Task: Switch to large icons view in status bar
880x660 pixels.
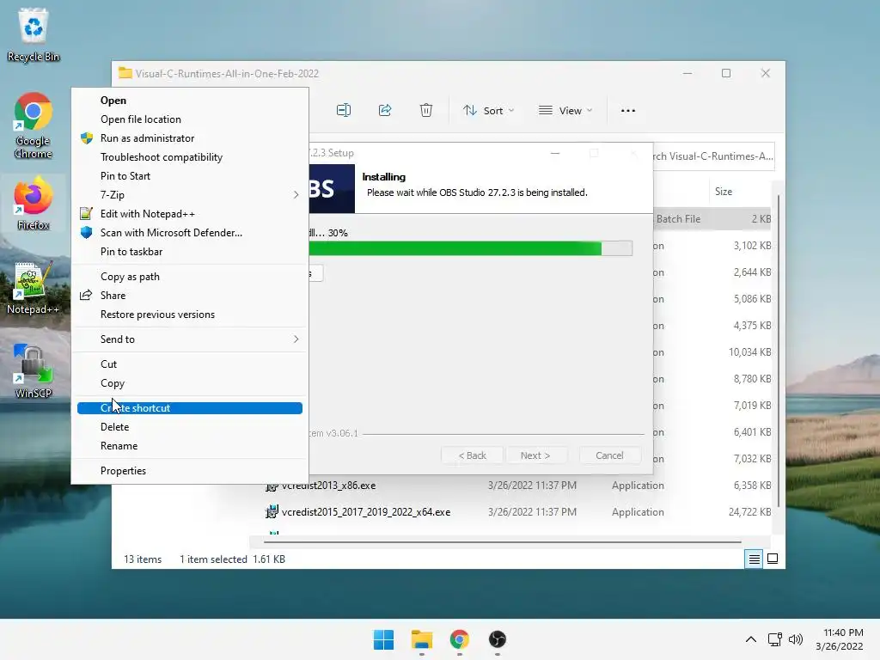Action: 773,559
